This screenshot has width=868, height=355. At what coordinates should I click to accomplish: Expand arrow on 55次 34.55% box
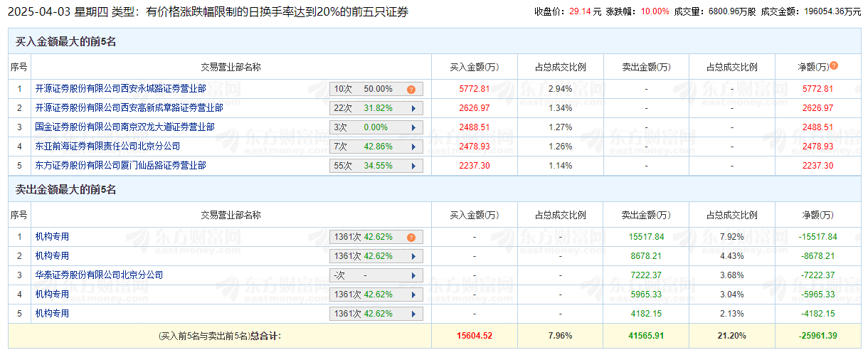[x=413, y=166]
